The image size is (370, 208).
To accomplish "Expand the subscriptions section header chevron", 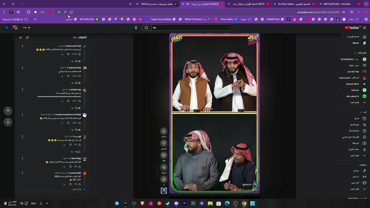I will click(x=355, y=53).
